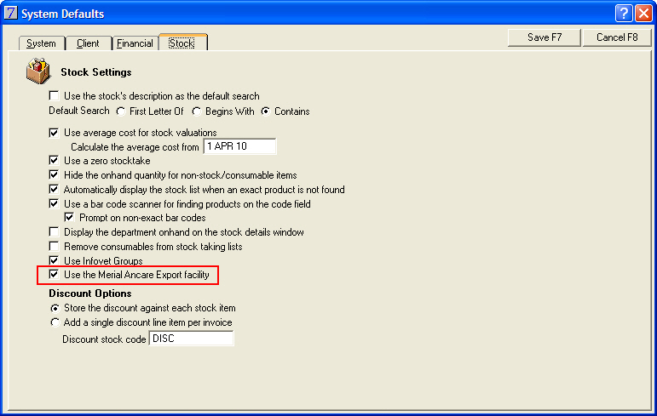
Task: Switch to the Client tab
Action: tap(88, 43)
